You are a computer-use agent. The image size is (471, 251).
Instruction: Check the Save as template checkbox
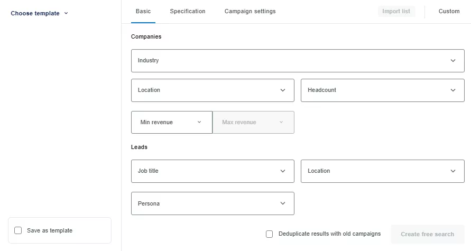(18, 230)
